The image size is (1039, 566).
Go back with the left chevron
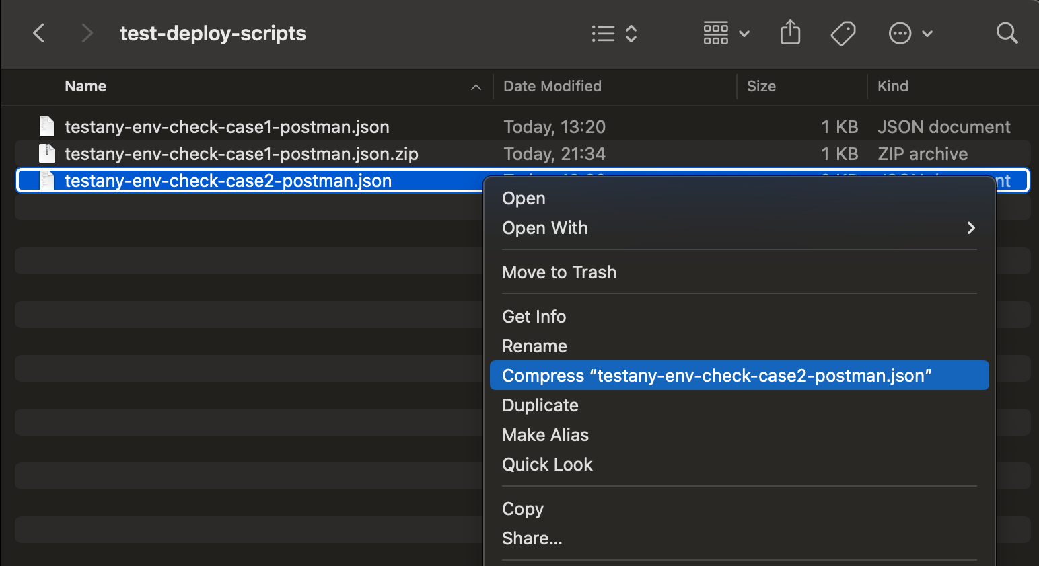tap(39, 33)
